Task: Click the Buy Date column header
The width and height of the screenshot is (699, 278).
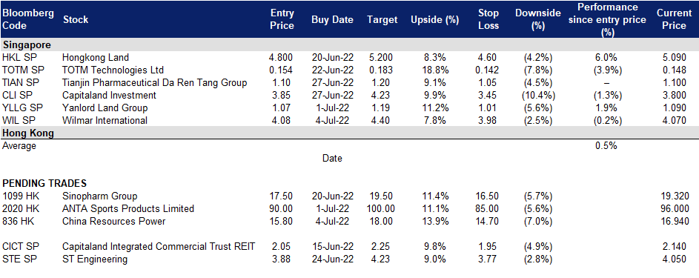Action: pyautogui.click(x=332, y=19)
